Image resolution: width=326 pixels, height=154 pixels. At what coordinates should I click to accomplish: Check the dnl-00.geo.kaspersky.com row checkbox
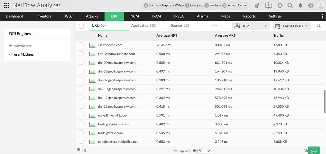tap(81, 62)
